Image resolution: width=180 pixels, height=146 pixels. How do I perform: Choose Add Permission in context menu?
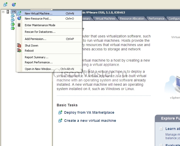coord(49,39)
